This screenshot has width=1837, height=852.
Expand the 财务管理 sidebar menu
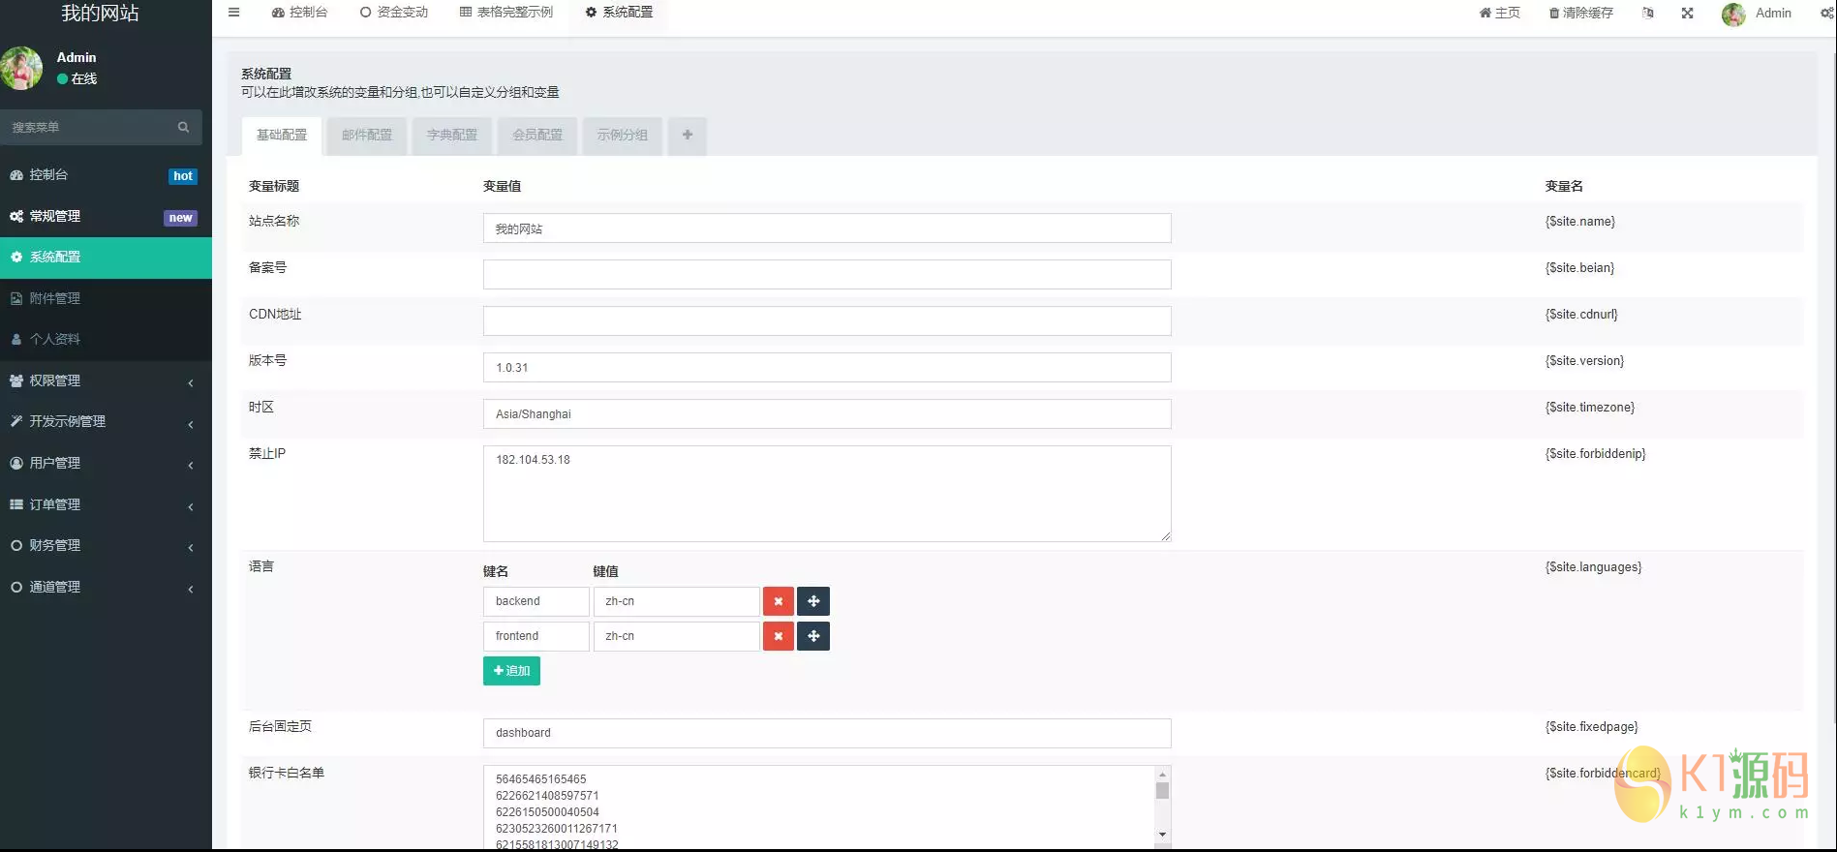pos(106,546)
